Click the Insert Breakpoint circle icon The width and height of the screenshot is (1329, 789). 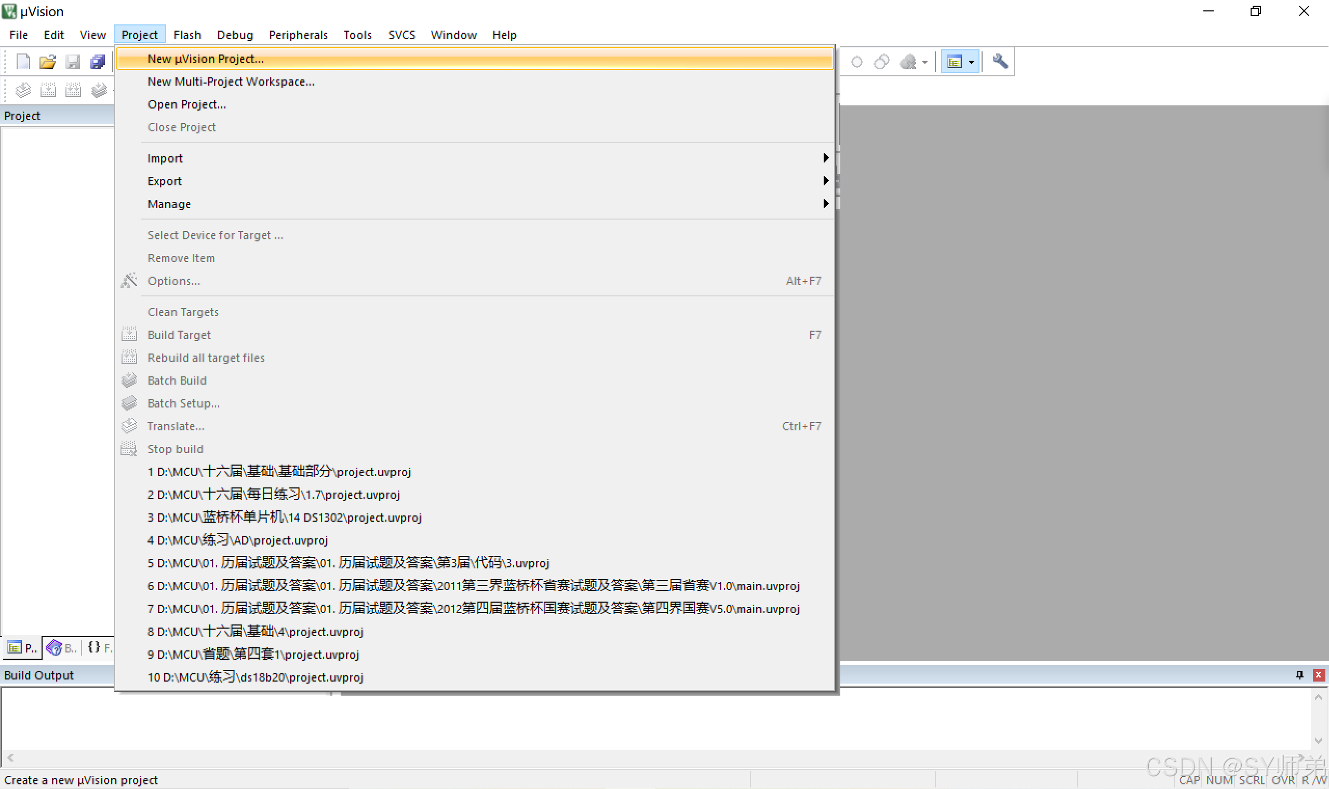click(856, 62)
